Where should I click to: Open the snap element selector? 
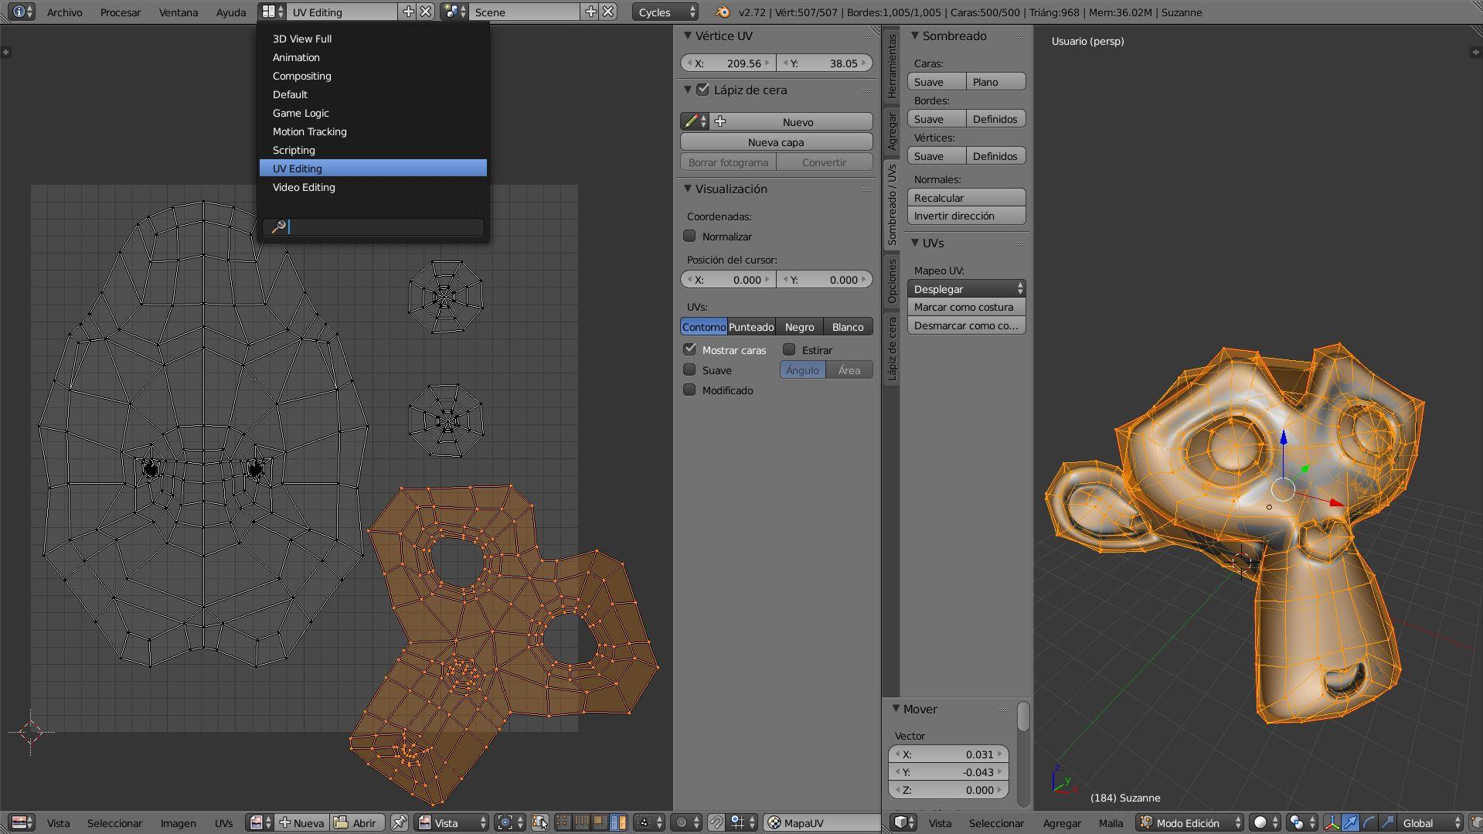point(742,822)
